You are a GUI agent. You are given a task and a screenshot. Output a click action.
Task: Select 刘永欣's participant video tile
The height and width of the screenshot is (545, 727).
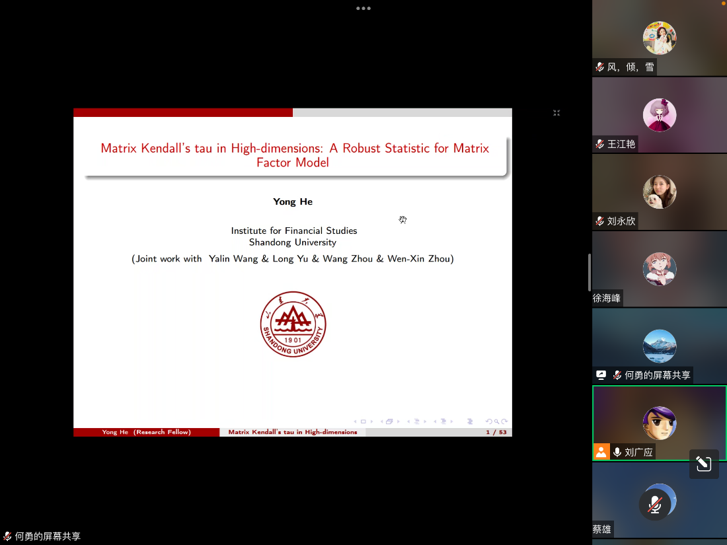(659, 192)
